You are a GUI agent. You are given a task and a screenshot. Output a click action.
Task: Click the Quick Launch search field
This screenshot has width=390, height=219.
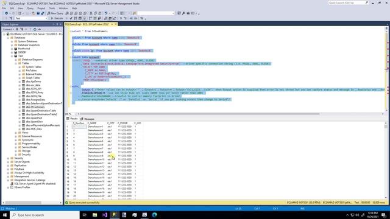(348, 2)
